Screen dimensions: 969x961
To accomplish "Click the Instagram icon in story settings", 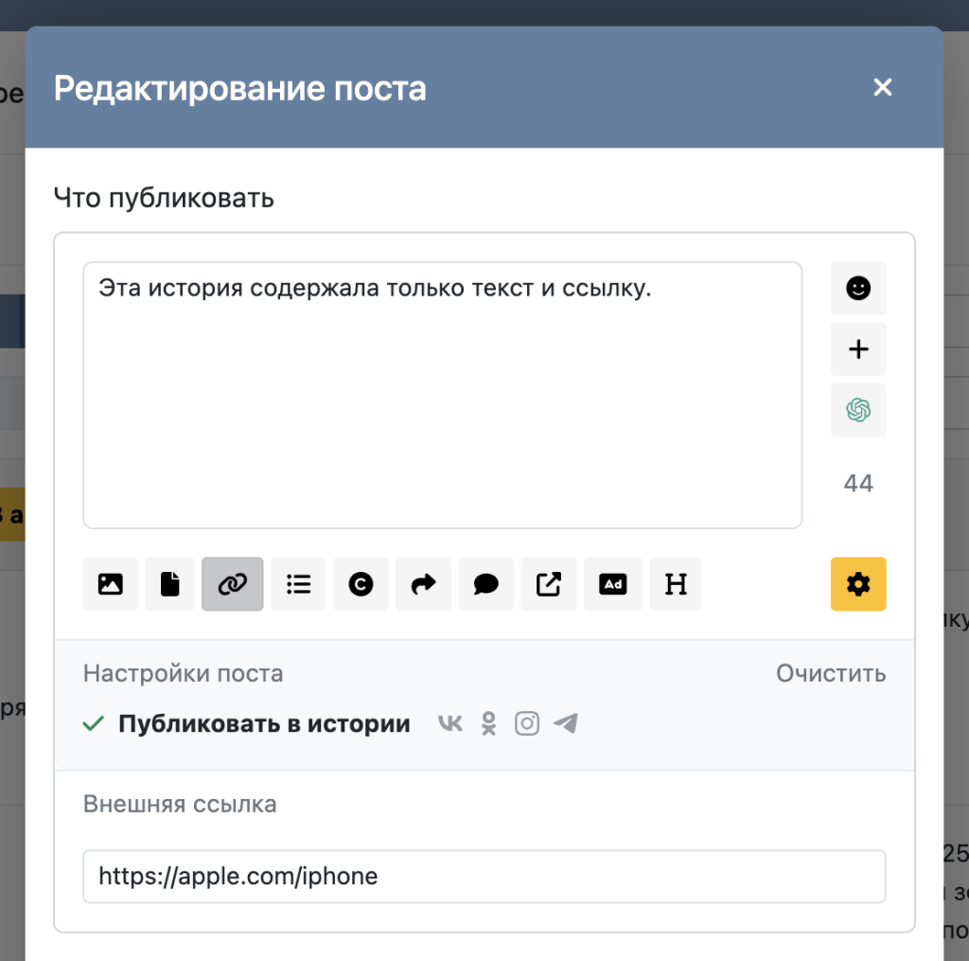I will pyautogui.click(x=527, y=724).
